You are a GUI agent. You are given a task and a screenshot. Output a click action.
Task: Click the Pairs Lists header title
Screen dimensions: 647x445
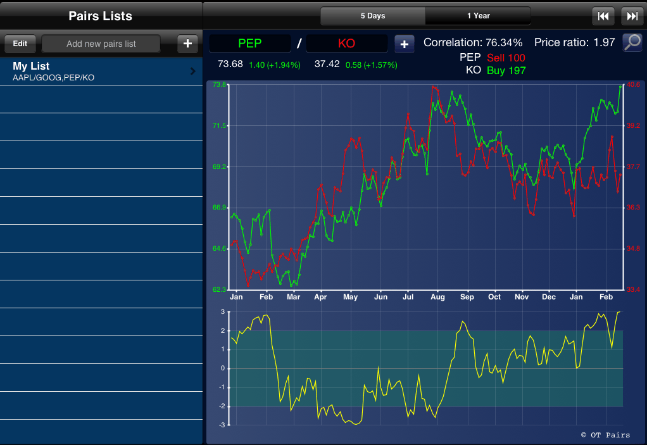pyautogui.click(x=100, y=16)
